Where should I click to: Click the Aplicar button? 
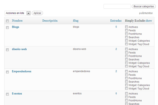[37, 13]
